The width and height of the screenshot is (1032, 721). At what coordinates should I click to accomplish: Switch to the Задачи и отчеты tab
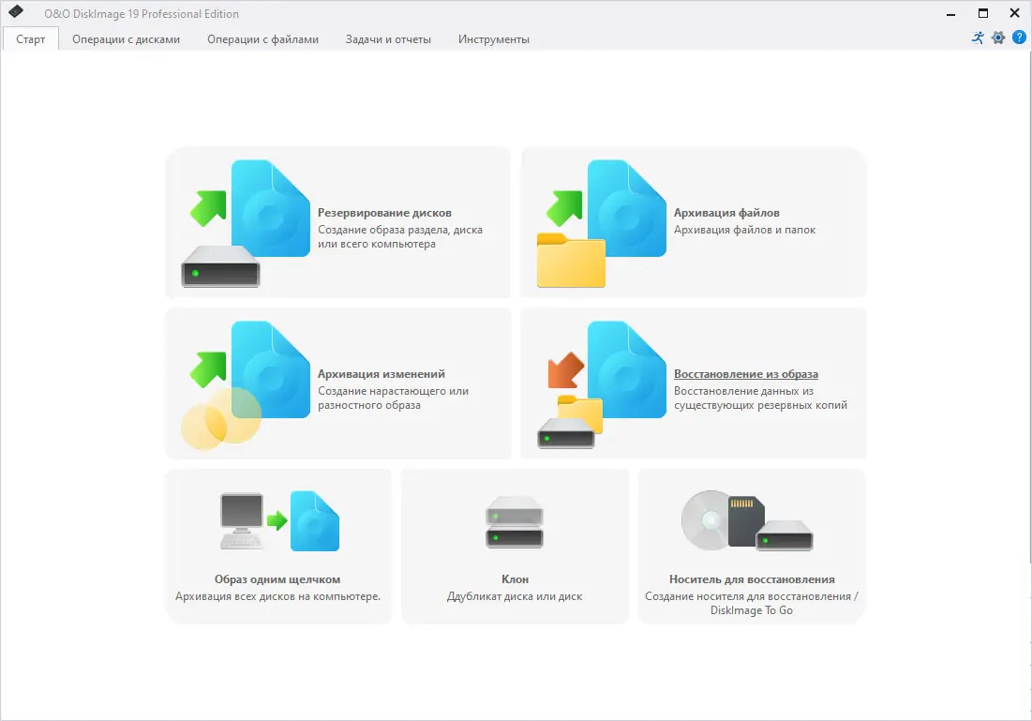(388, 39)
